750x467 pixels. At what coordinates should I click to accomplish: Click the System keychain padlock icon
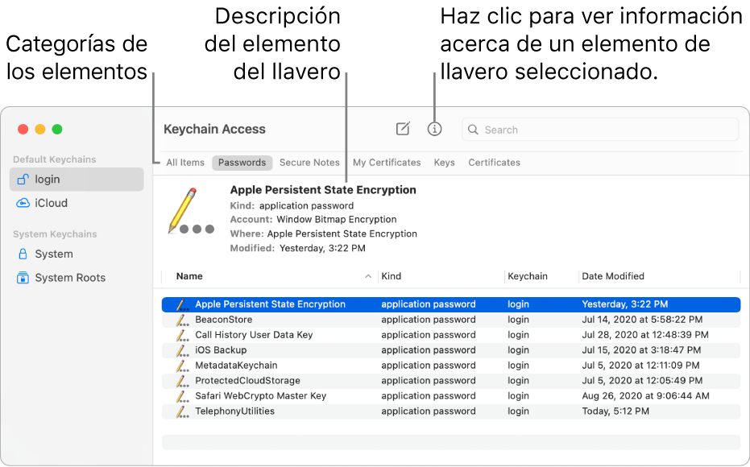click(x=23, y=254)
